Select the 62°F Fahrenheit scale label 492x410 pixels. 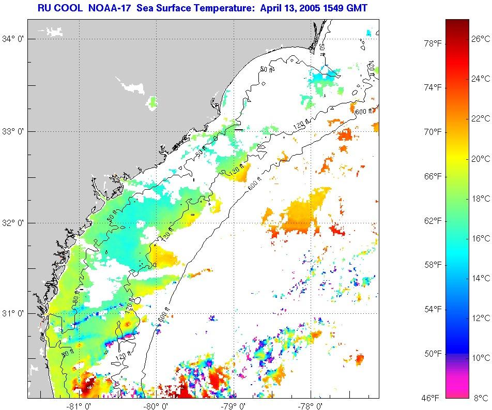click(432, 221)
